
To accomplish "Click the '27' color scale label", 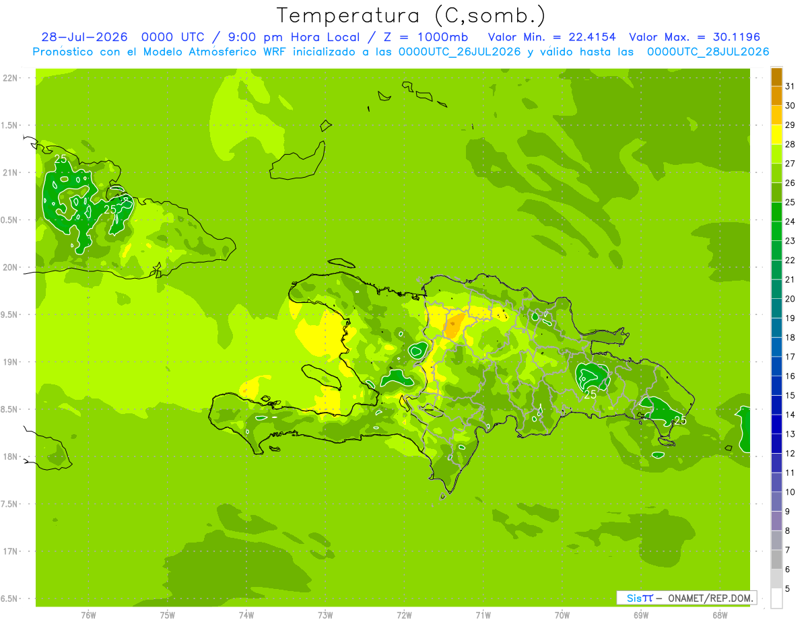I will click(x=790, y=164).
